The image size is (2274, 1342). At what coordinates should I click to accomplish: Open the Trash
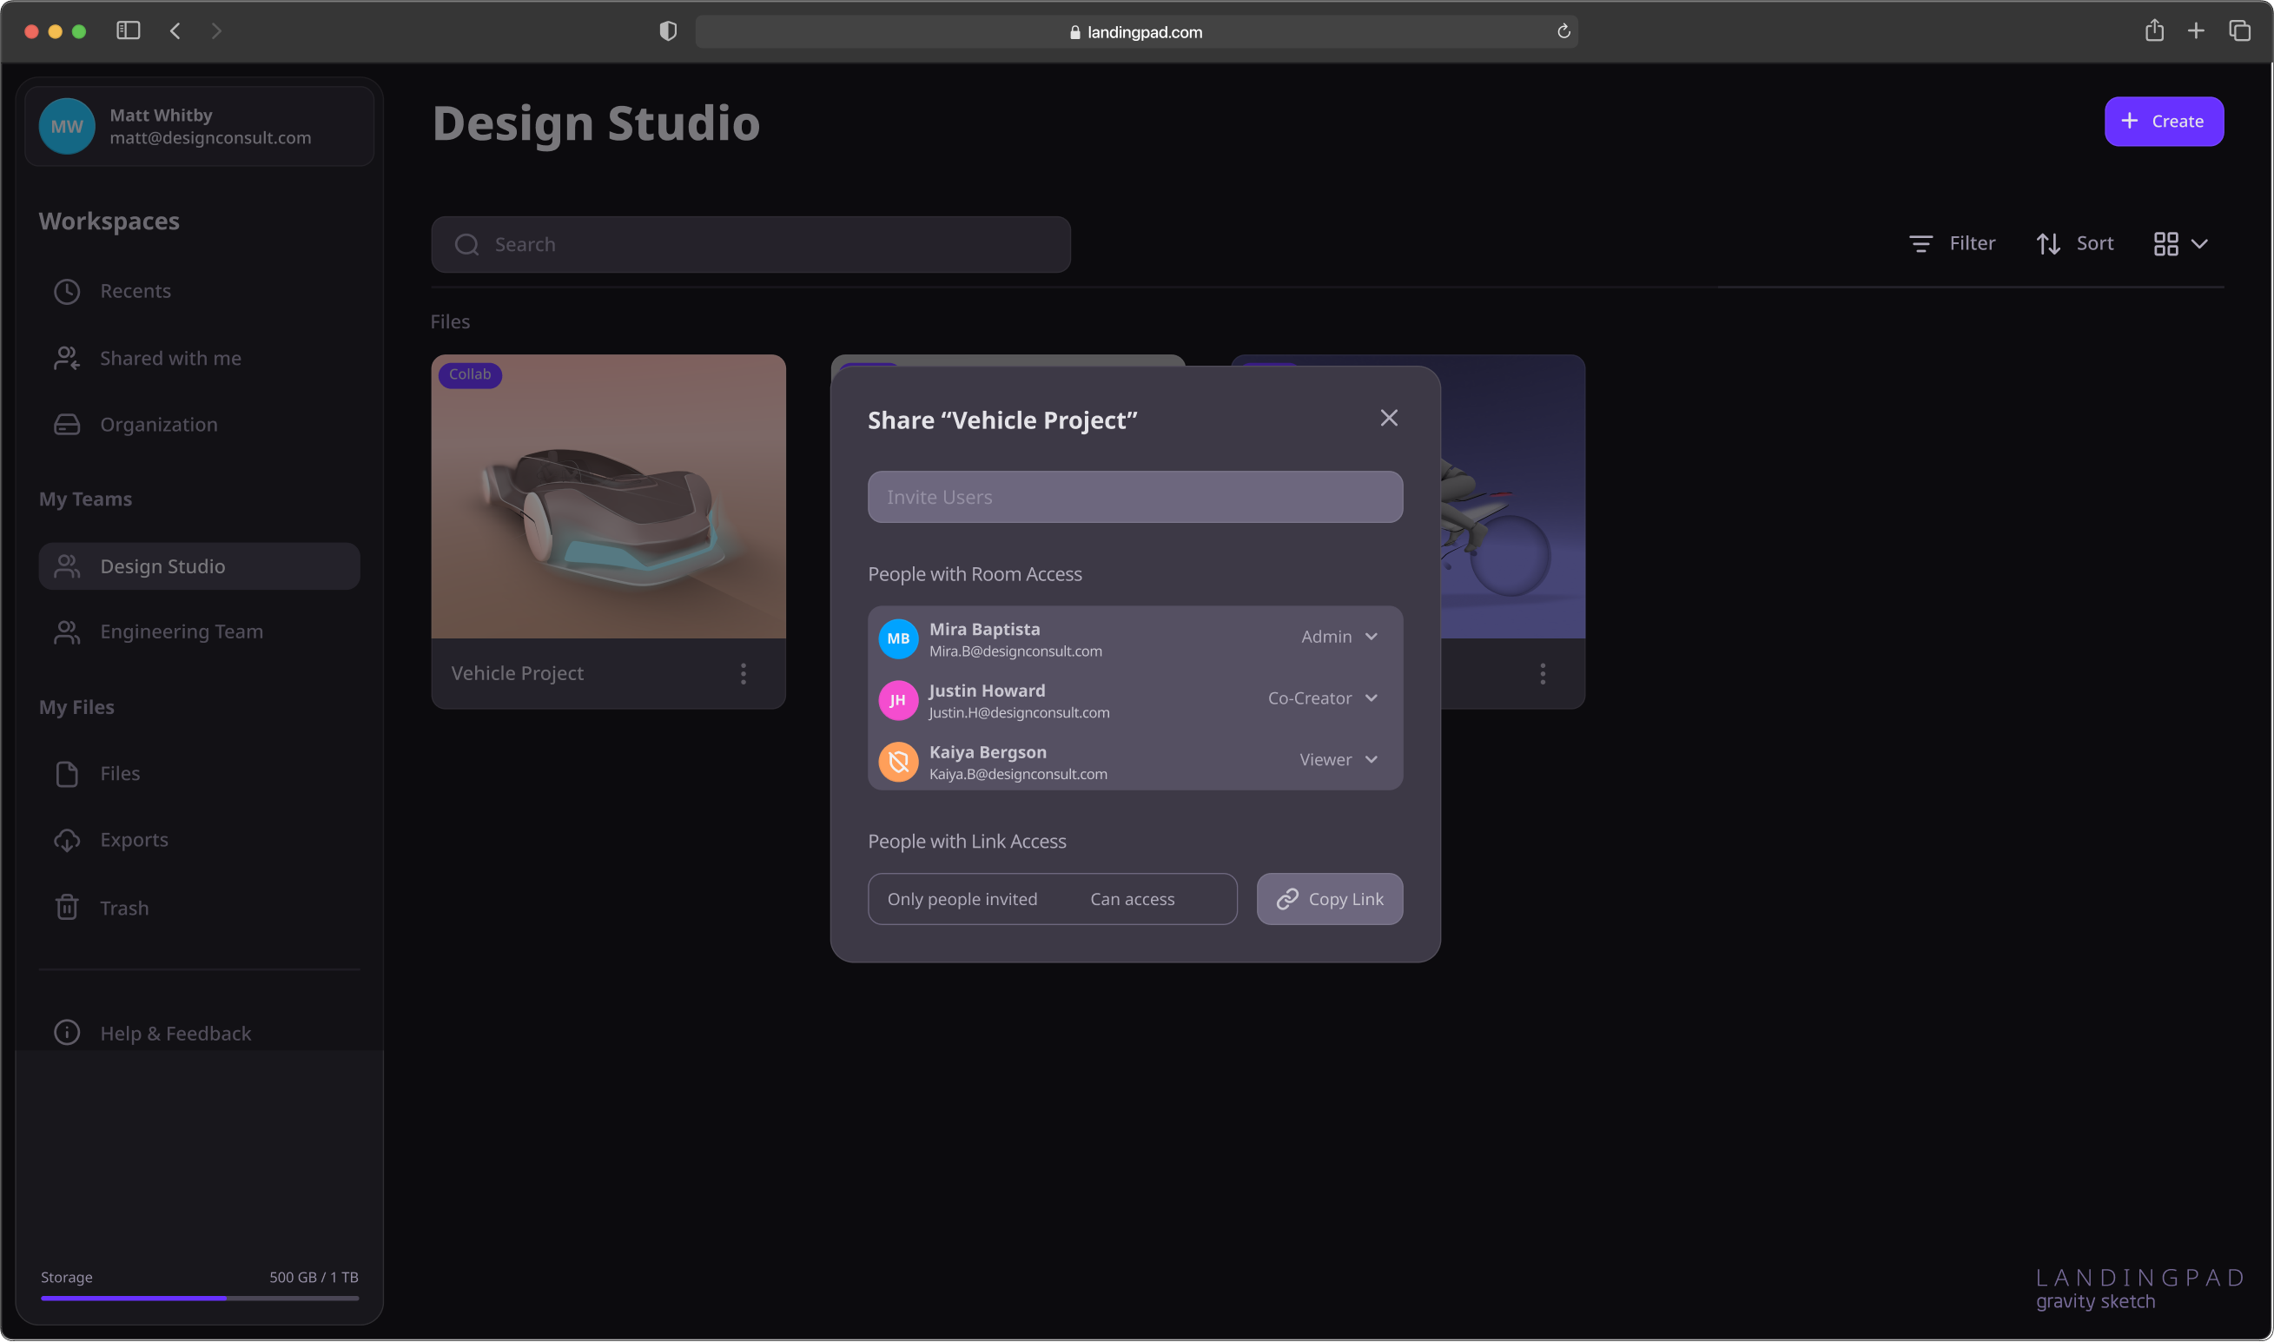(x=124, y=907)
